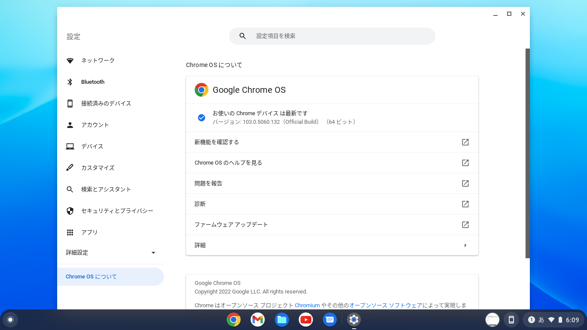Screen dimensions: 587x330
Task: Click the external link icon for ファームウェア アップデート
Action: pos(465,225)
